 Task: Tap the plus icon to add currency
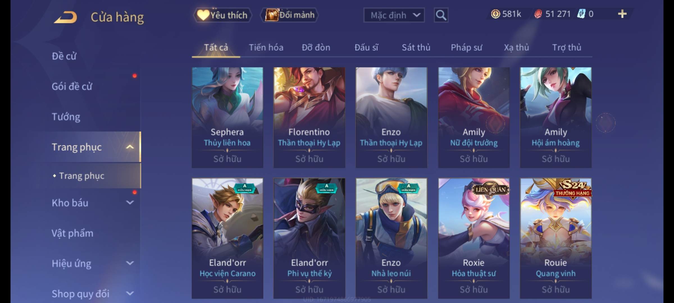(x=622, y=14)
